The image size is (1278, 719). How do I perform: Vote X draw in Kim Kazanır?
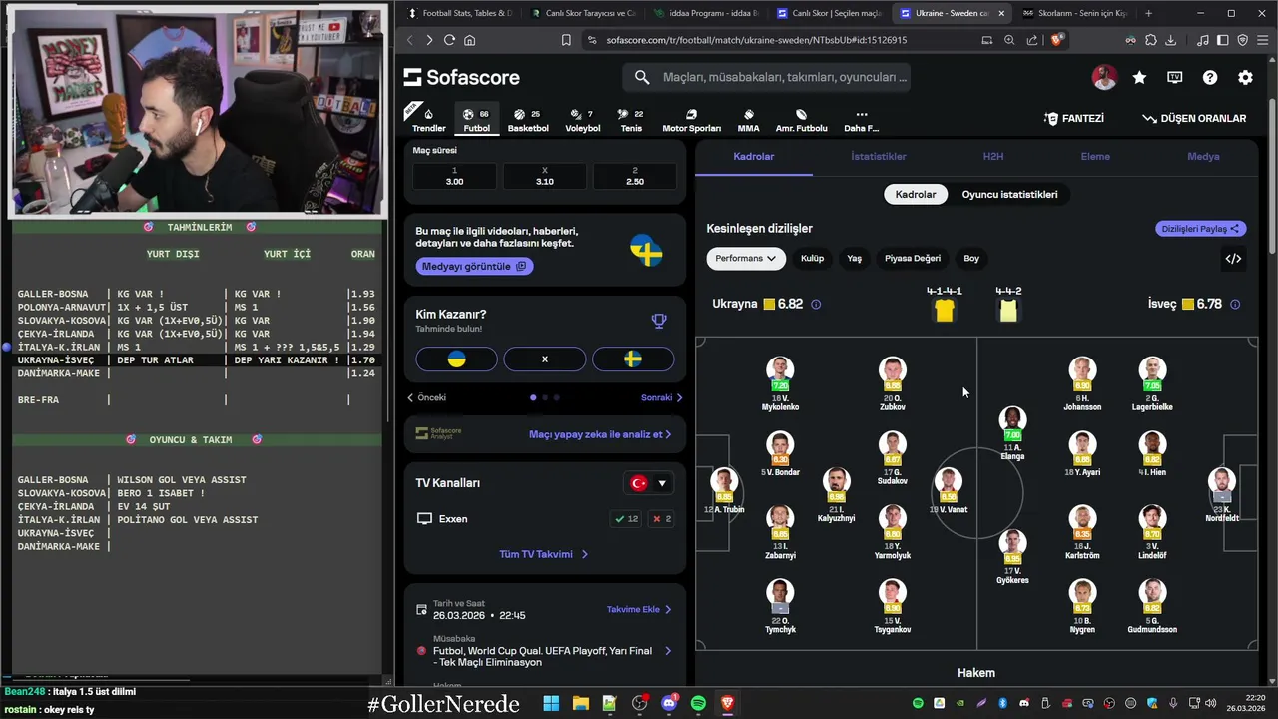[x=544, y=359]
